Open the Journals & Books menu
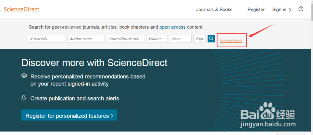Image resolution: width=313 pixels, height=135 pixels. point(214,10)
